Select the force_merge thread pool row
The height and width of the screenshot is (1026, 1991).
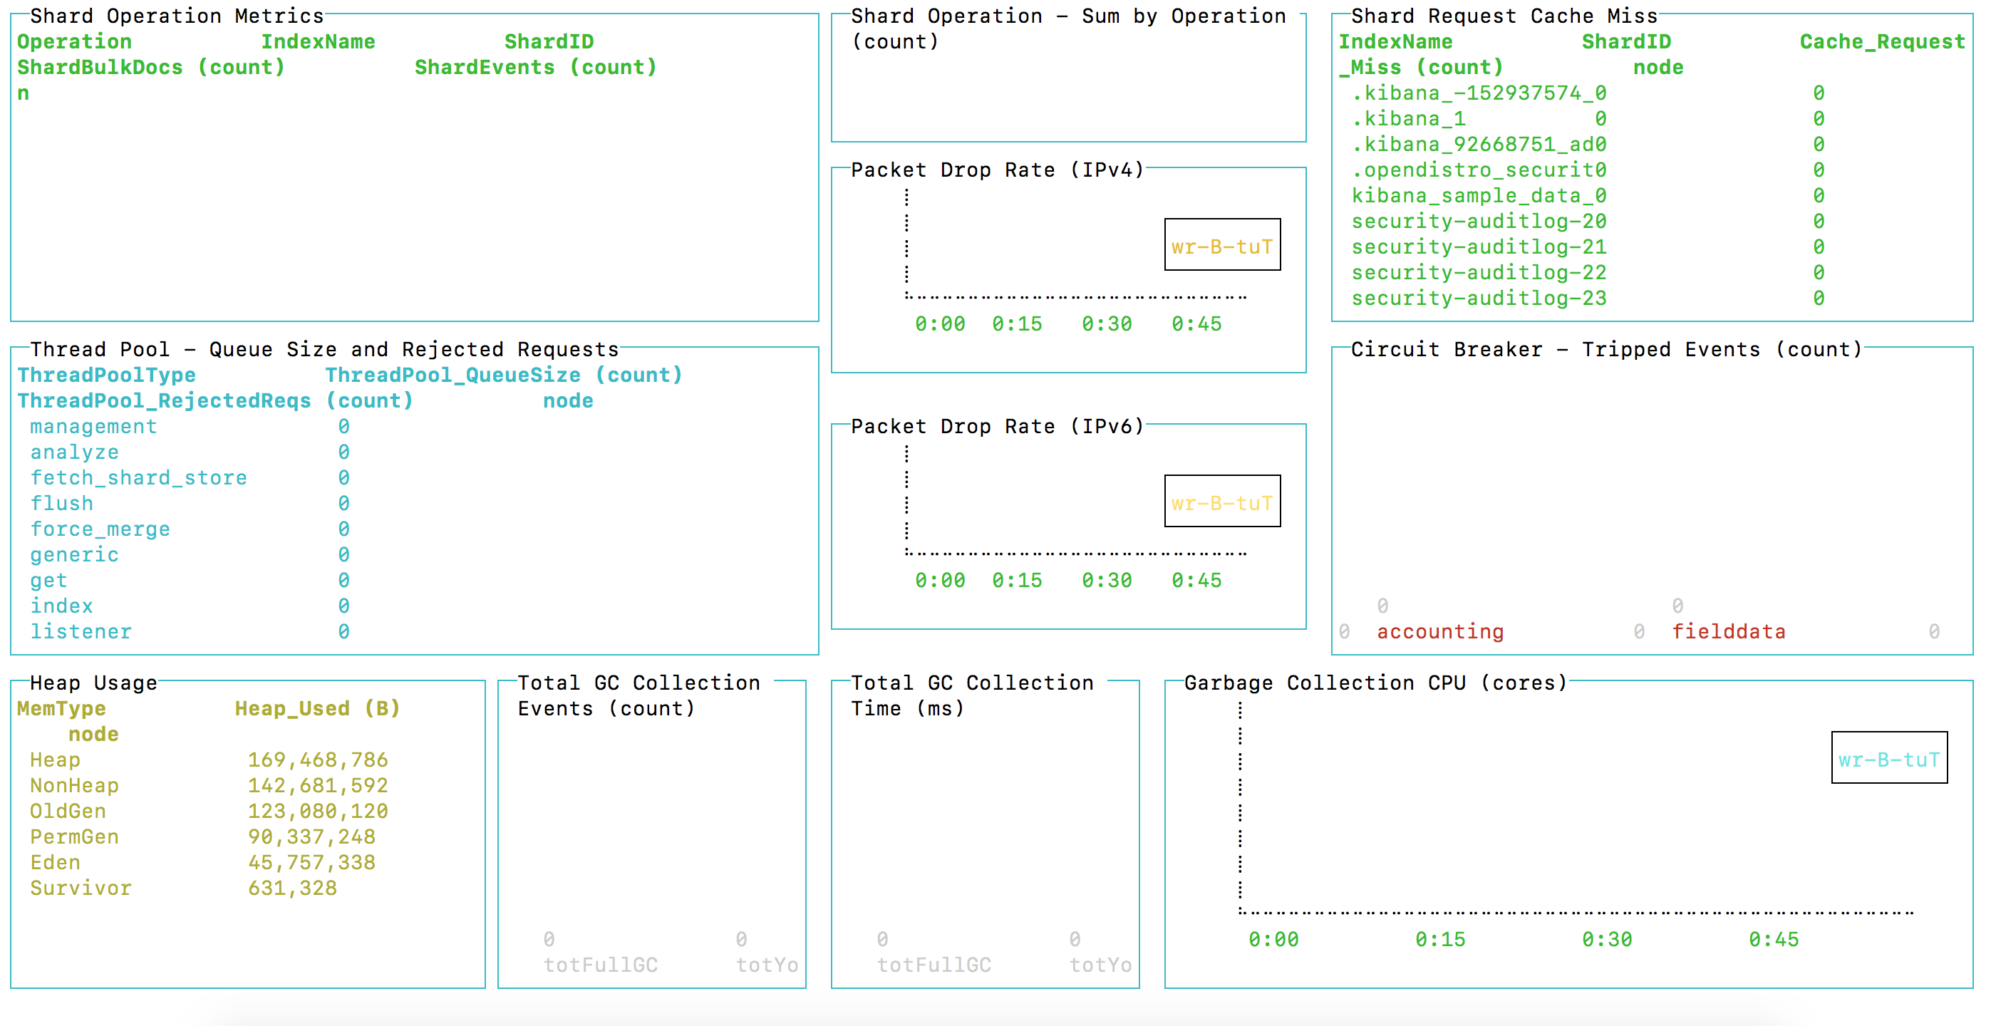pos(100,529)
